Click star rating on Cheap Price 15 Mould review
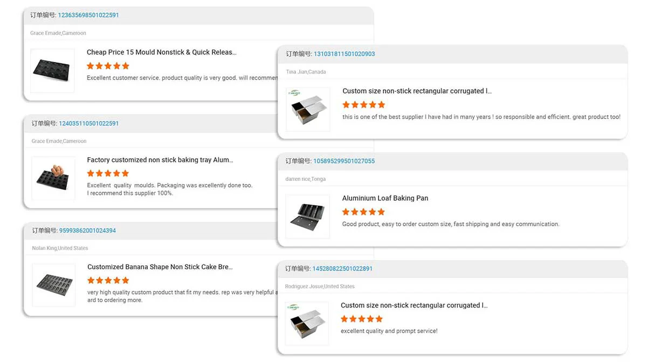 point(108,66)
